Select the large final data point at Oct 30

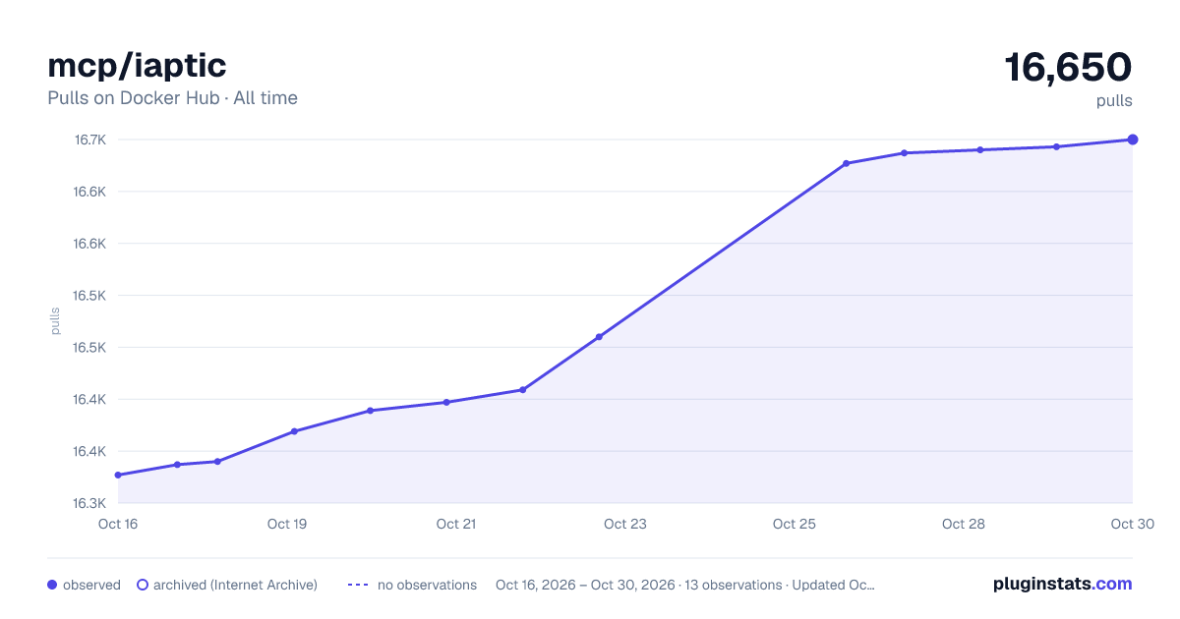(1133, 140)
